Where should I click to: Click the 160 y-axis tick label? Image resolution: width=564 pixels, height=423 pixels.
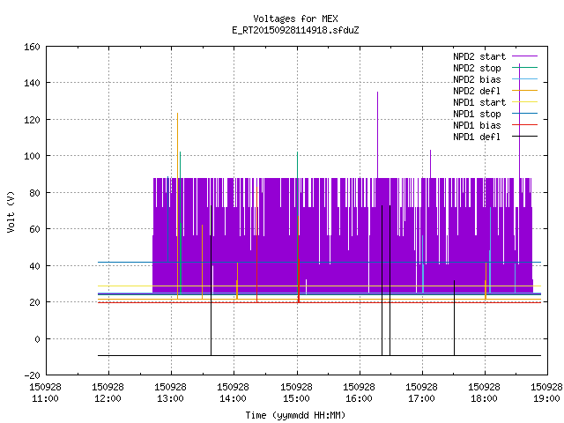32,47
